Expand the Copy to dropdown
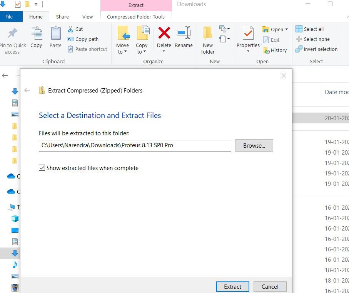 point(142,52)
